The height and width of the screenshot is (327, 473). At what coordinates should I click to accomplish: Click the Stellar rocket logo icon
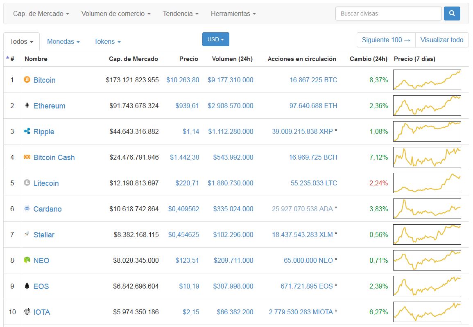click(x=27, y=234)
